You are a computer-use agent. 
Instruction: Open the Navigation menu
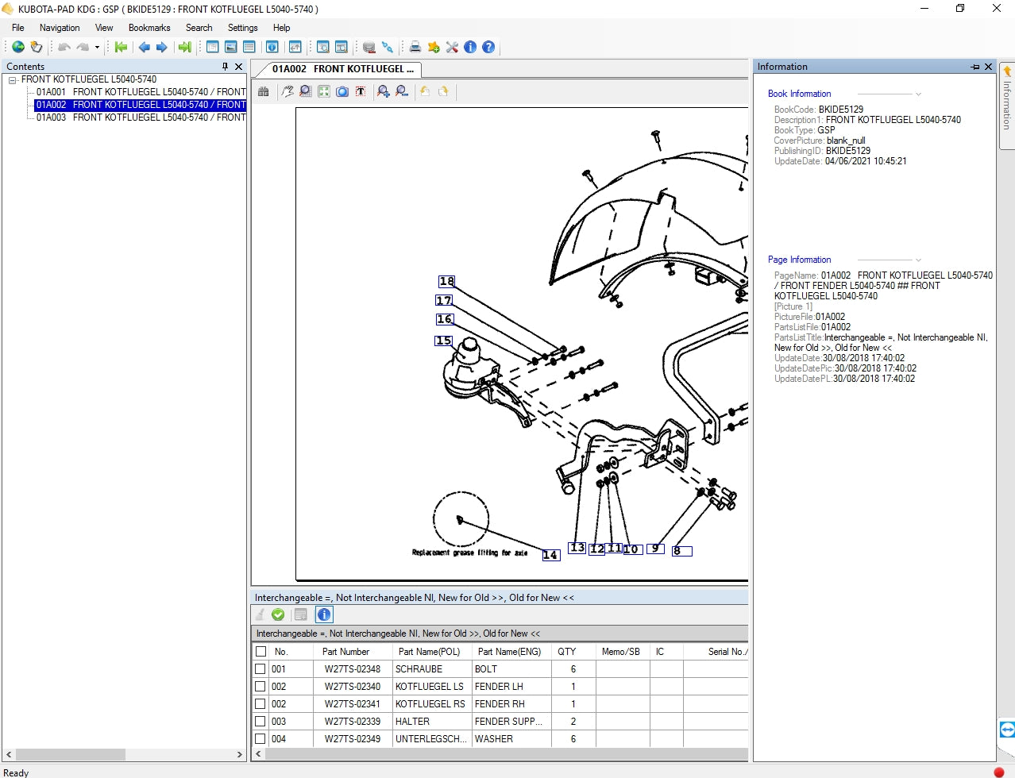60,28
